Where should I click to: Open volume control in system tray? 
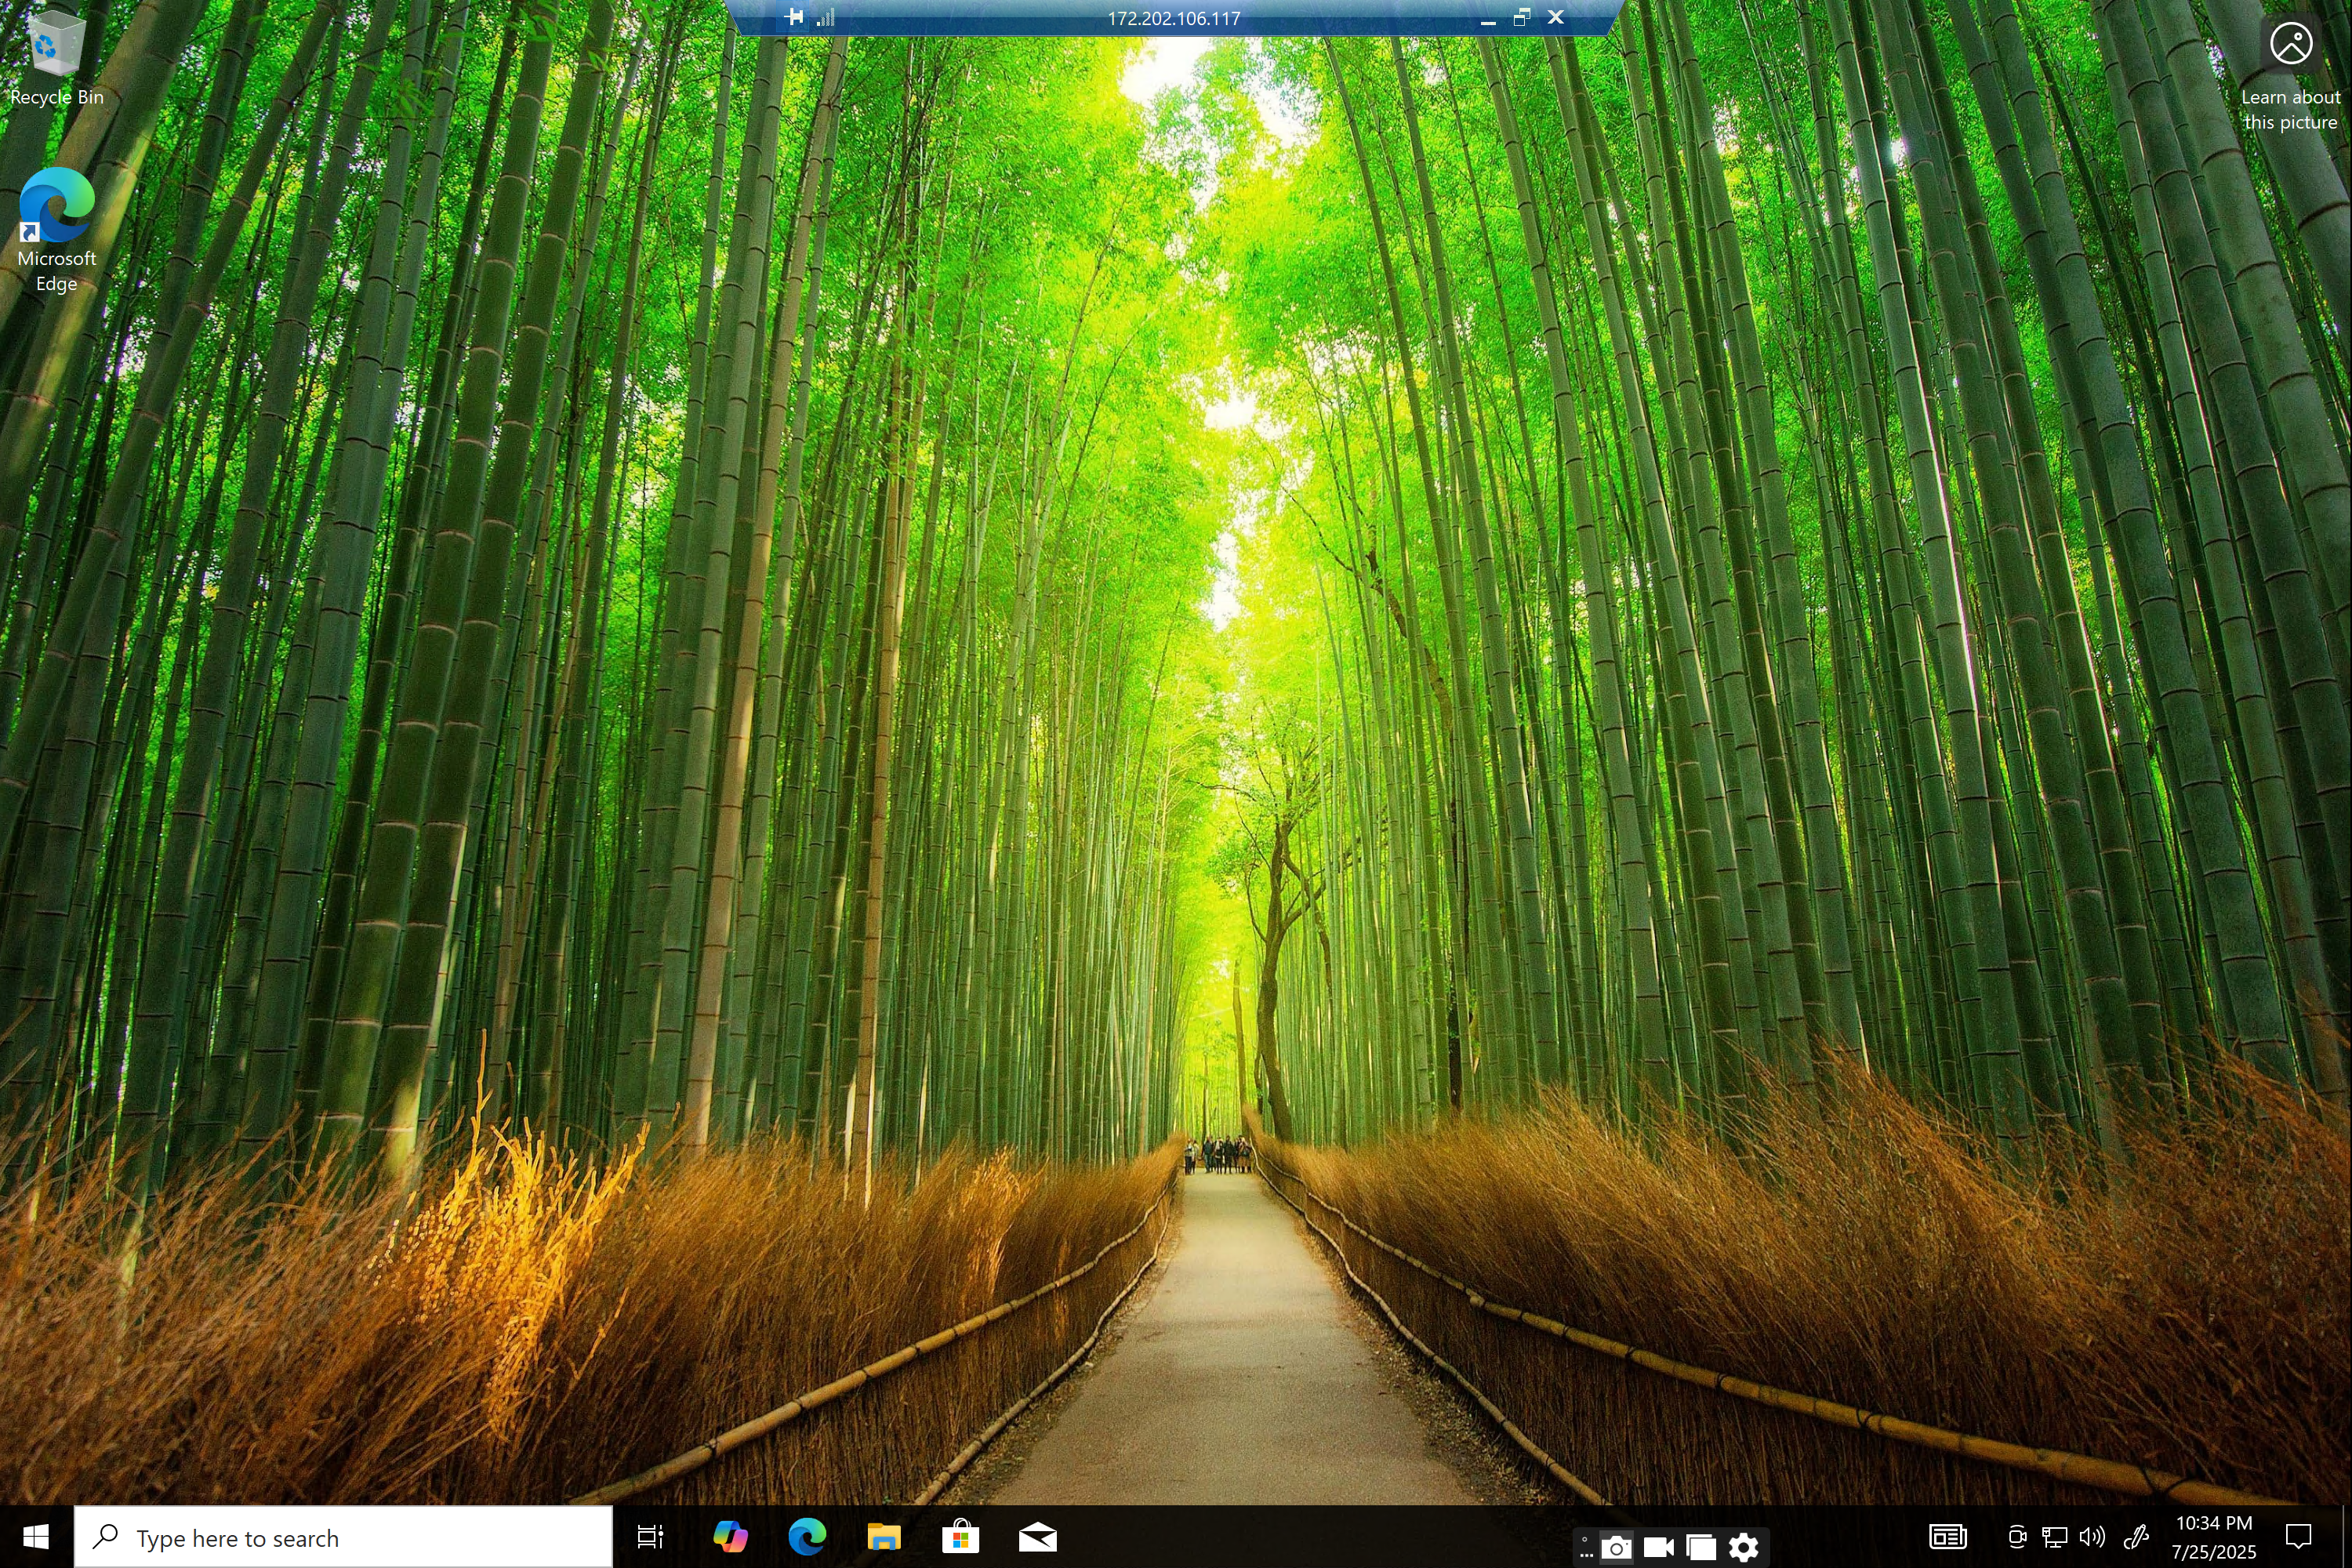2090,1537
